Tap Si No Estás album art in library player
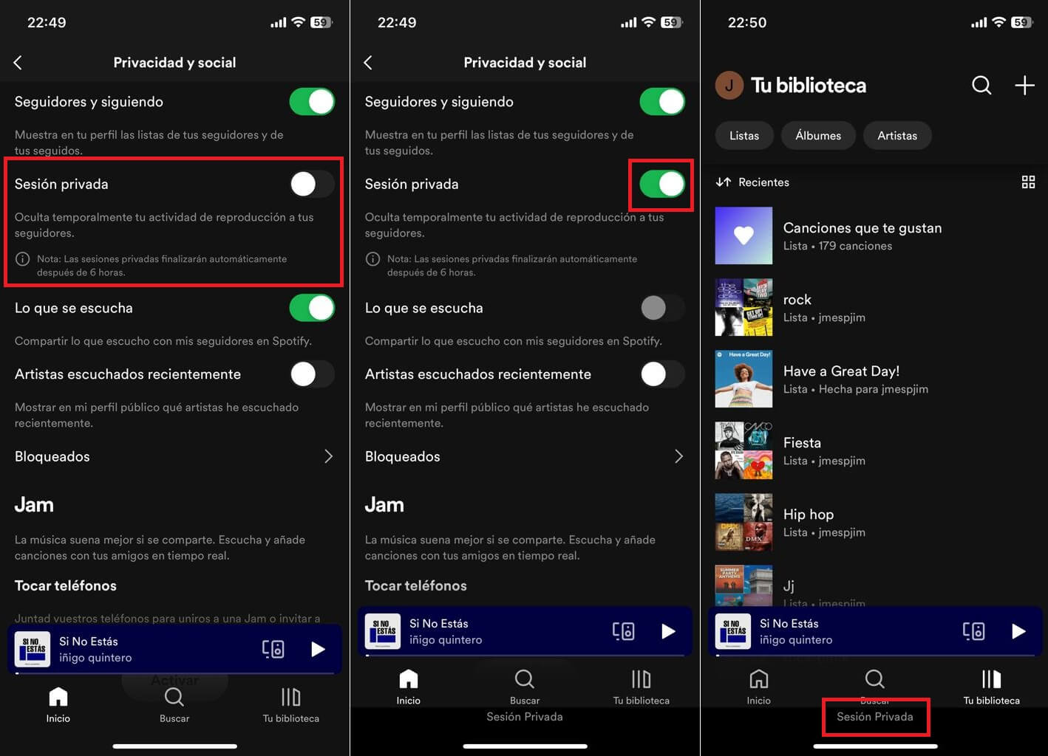 click(x=733, y=631)
